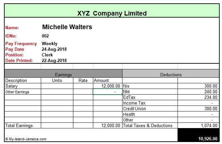Select the Pay Frequency value Weekly
The width and height of the screenshot is (222, 144).
[x=49, y=43]
